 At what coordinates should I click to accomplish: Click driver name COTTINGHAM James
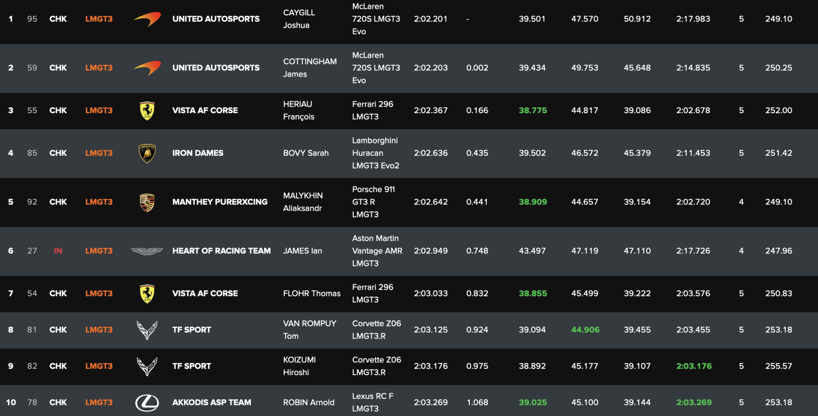[x=310, y=68]
